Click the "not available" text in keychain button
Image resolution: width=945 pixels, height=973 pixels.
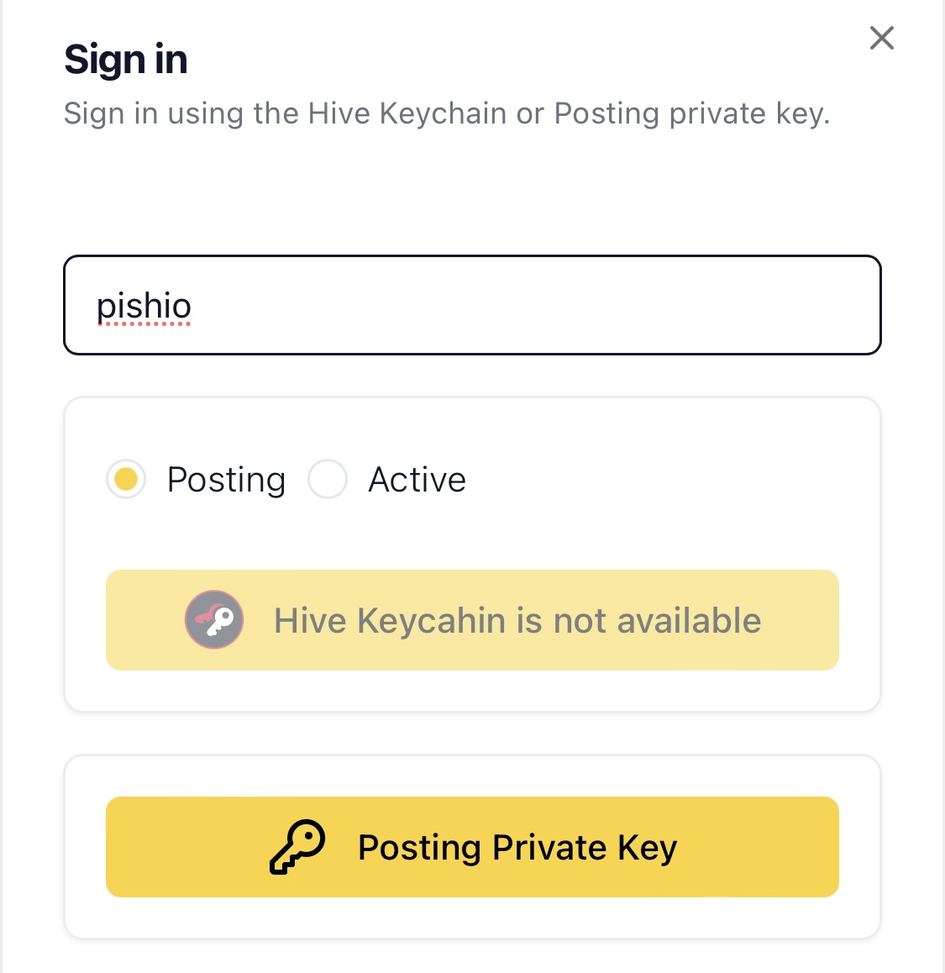[x=657, y=621]
